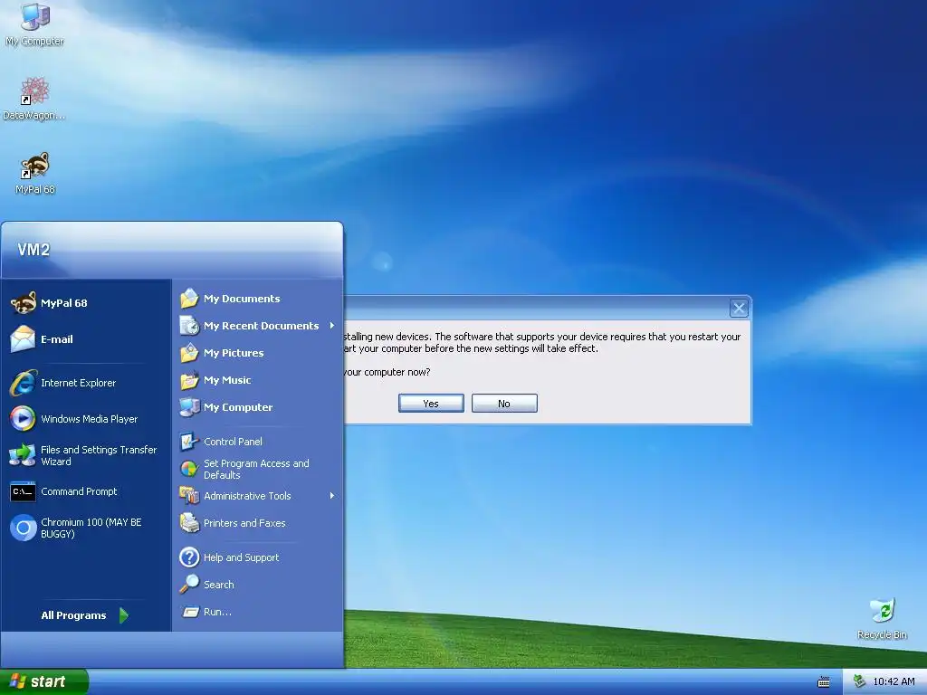Image resolution: width=927 pixels, height=695 pixels.
Task: Click the VM2 user name header
Action: point(33,250)
